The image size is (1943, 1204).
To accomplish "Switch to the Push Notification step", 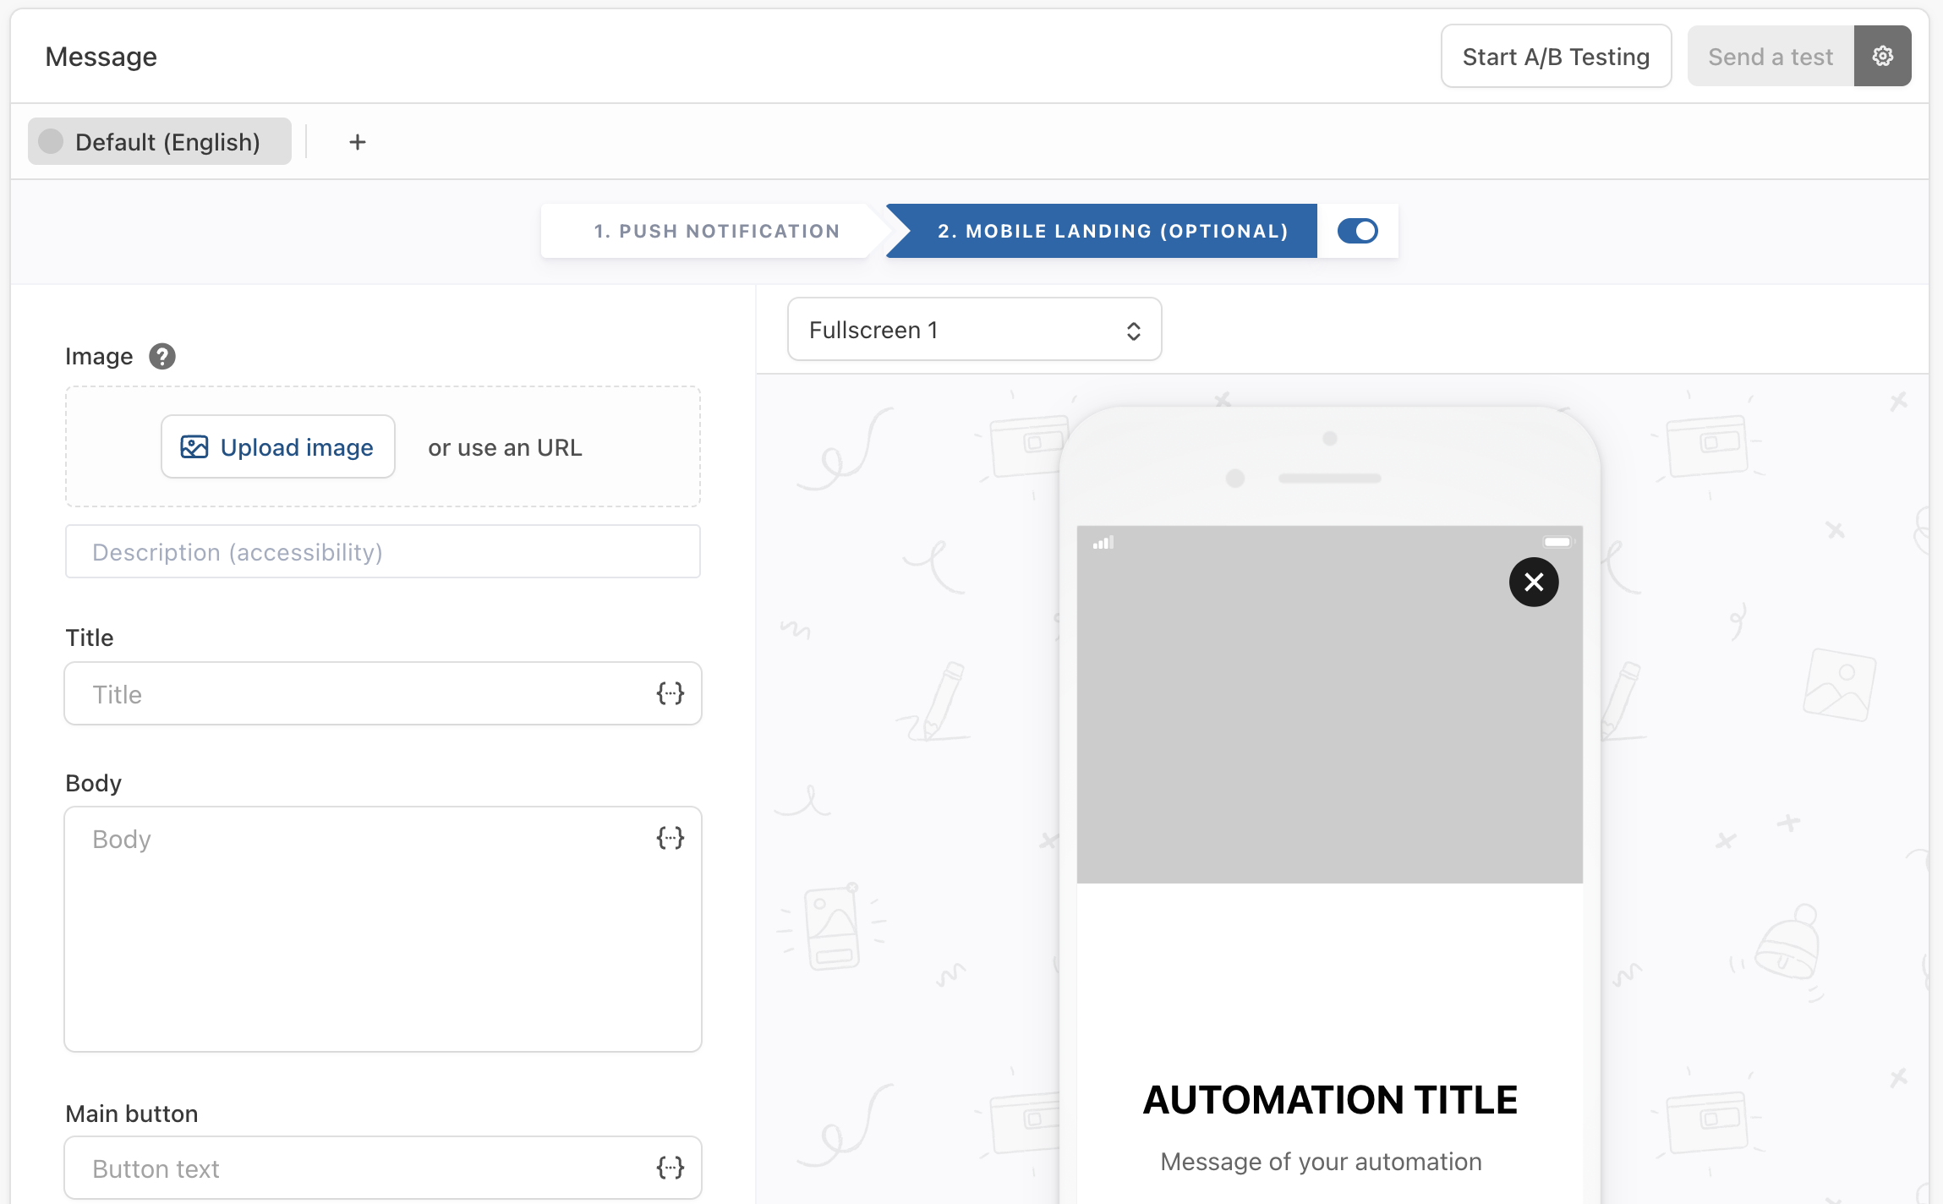I will click(715, 231).
